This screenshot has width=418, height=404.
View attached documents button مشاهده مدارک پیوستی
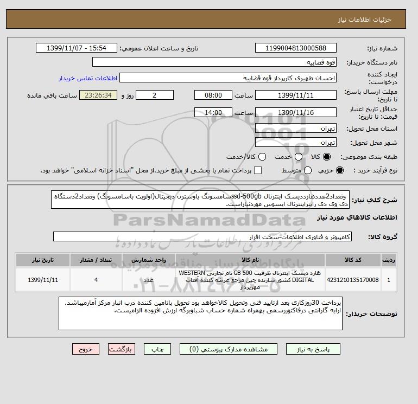point(229,349)
